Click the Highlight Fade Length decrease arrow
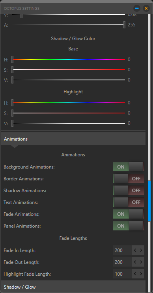This screenshot has height=293, width=153. click(135, 274)
